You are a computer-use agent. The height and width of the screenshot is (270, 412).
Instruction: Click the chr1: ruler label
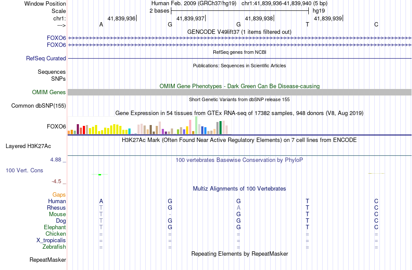pyautogui.click(x=59, y=18)
